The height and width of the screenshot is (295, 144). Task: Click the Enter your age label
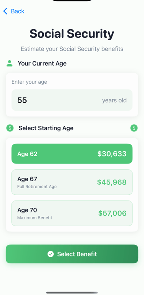tap(29, 82)
